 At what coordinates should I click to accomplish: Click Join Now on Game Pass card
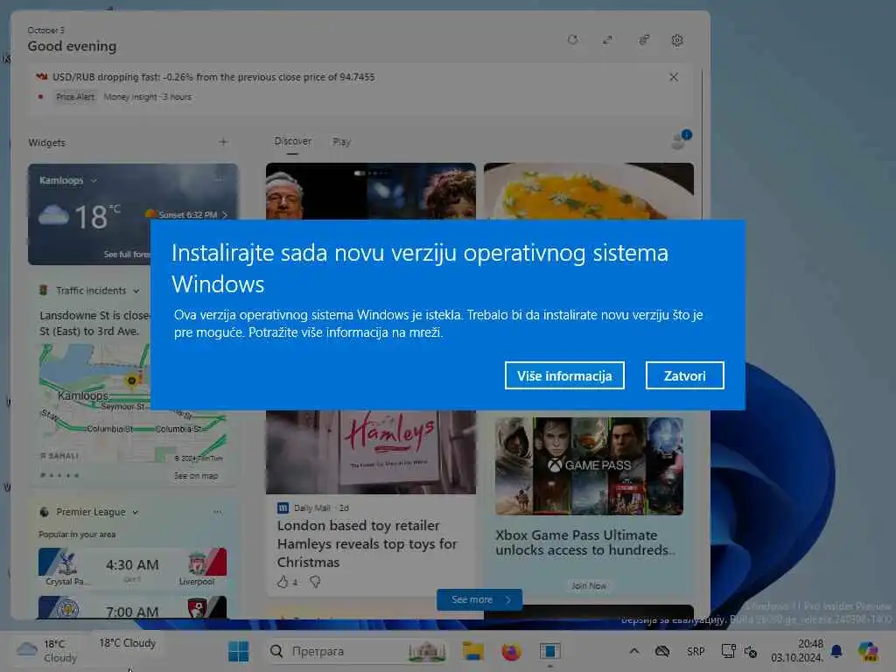click(589, 585)
